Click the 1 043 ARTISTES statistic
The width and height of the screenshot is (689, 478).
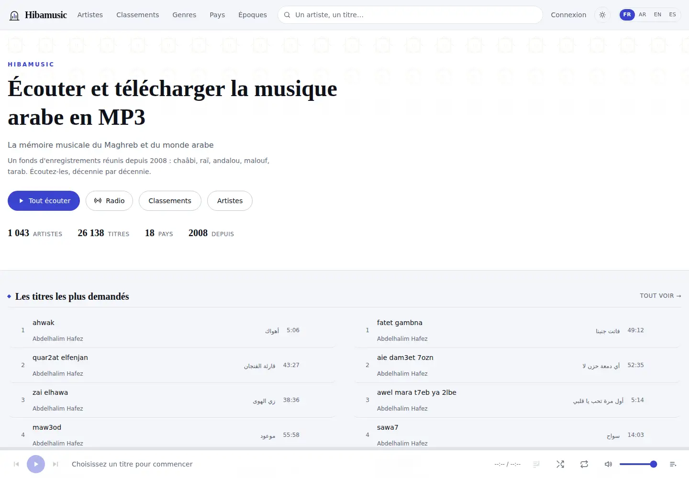point(35,233)
